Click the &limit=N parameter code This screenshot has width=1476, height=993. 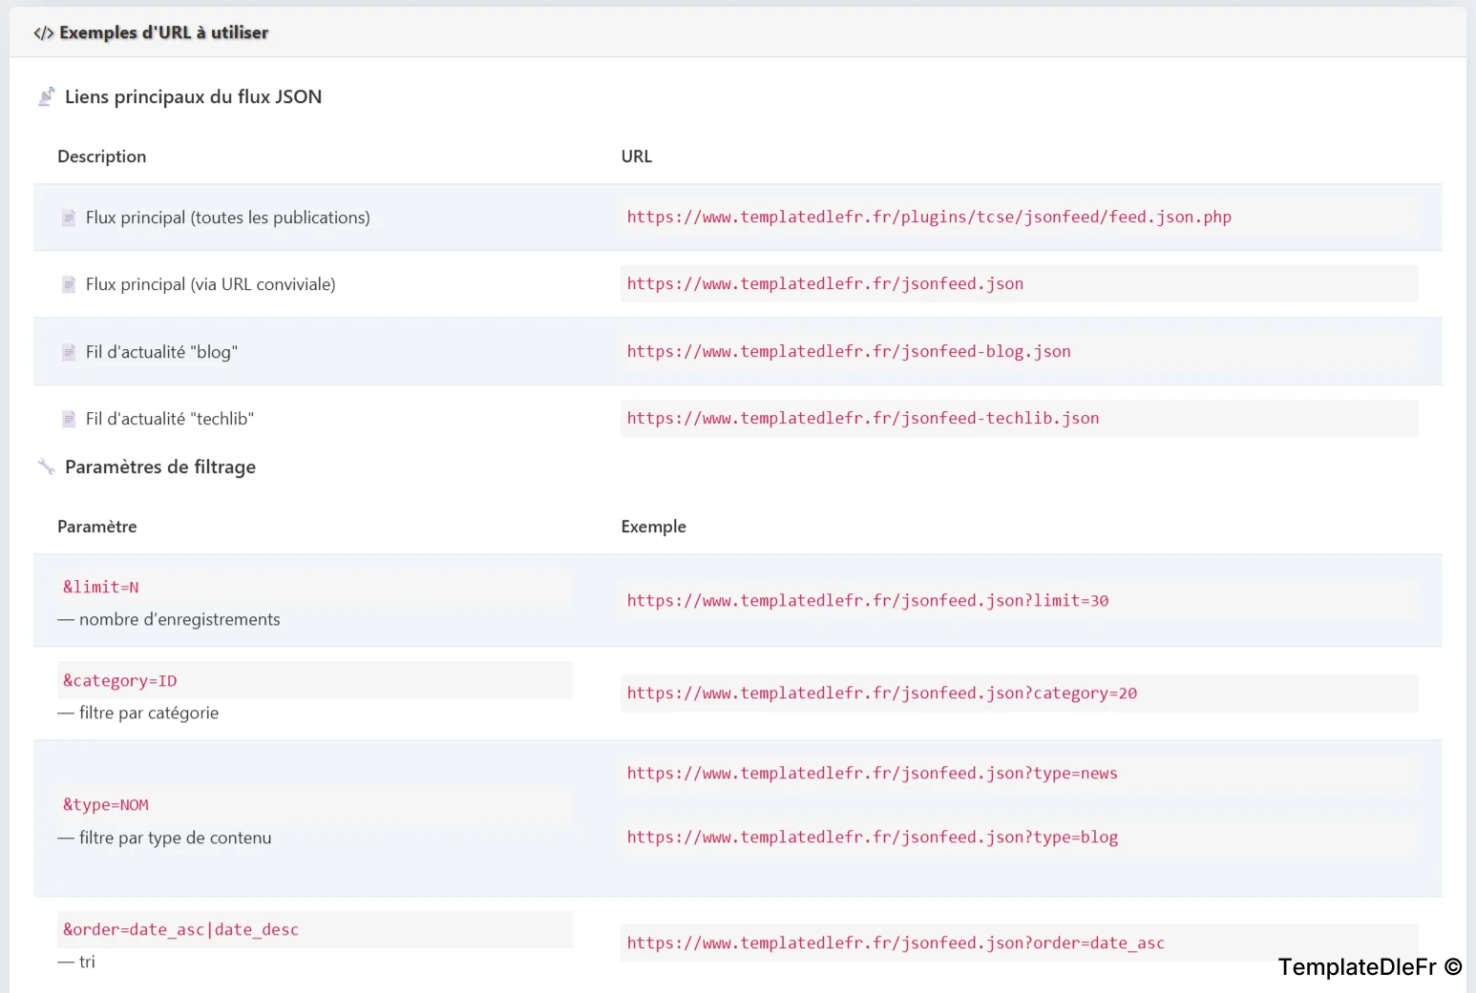[x=101, y=587]
